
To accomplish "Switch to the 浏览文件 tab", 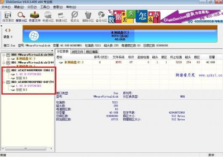I will [x=77, y=52].
